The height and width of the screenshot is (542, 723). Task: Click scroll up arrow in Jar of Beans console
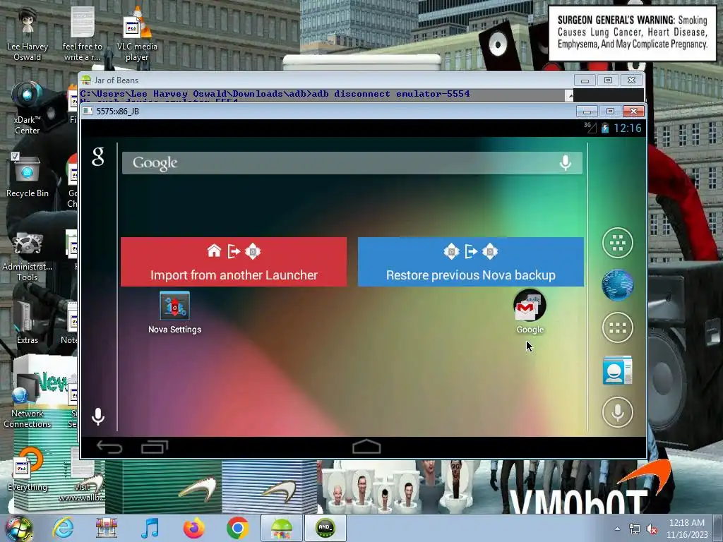[570, 95]
